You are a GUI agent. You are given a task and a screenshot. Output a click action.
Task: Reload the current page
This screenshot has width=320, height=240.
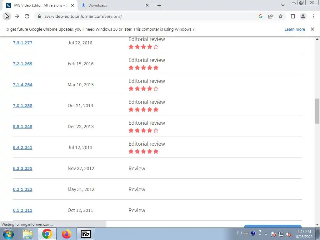point(27,16)
